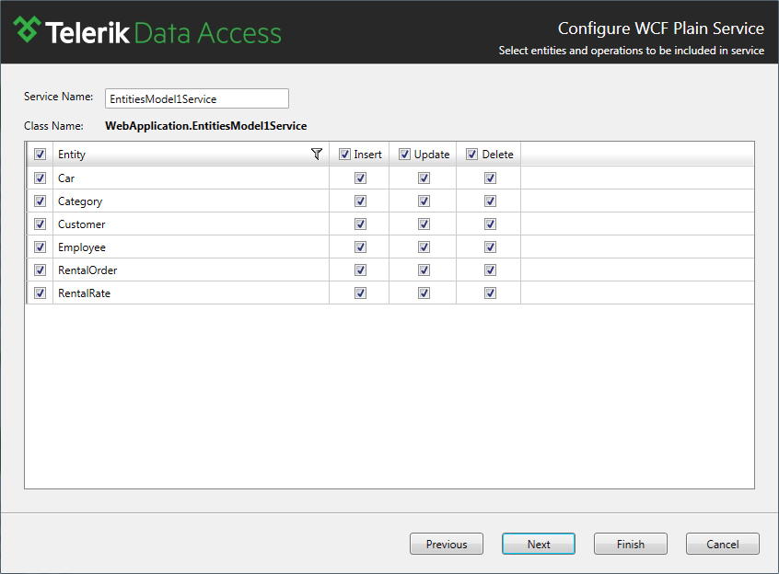Uncheck the Category entity row checkbox
Image resolution: width=779 pixels, height=574 pixels.
(x=41, y=201)
